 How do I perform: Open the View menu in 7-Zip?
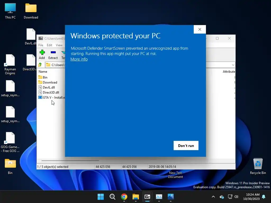pos(59,45)
